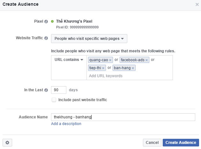Expand the URL contains rule dropdown
This screenshot has width=201, height=149.
pos(68,60)
